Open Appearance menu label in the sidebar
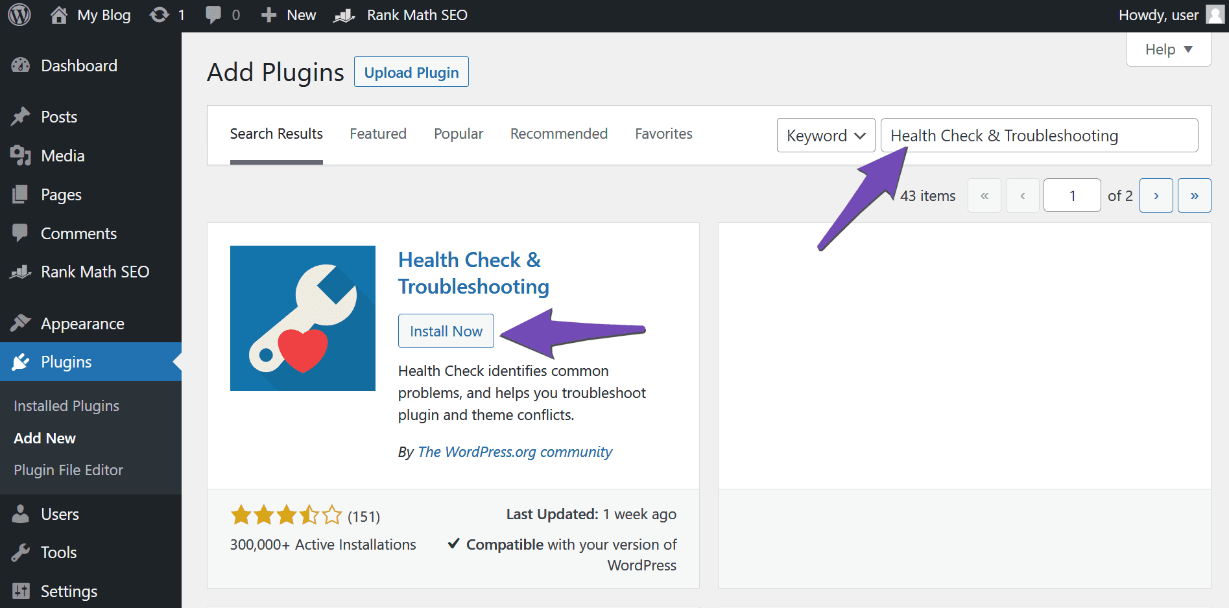Image resolution: width=1229 pixels, height=608 pixels. click(x=82, y=323)
